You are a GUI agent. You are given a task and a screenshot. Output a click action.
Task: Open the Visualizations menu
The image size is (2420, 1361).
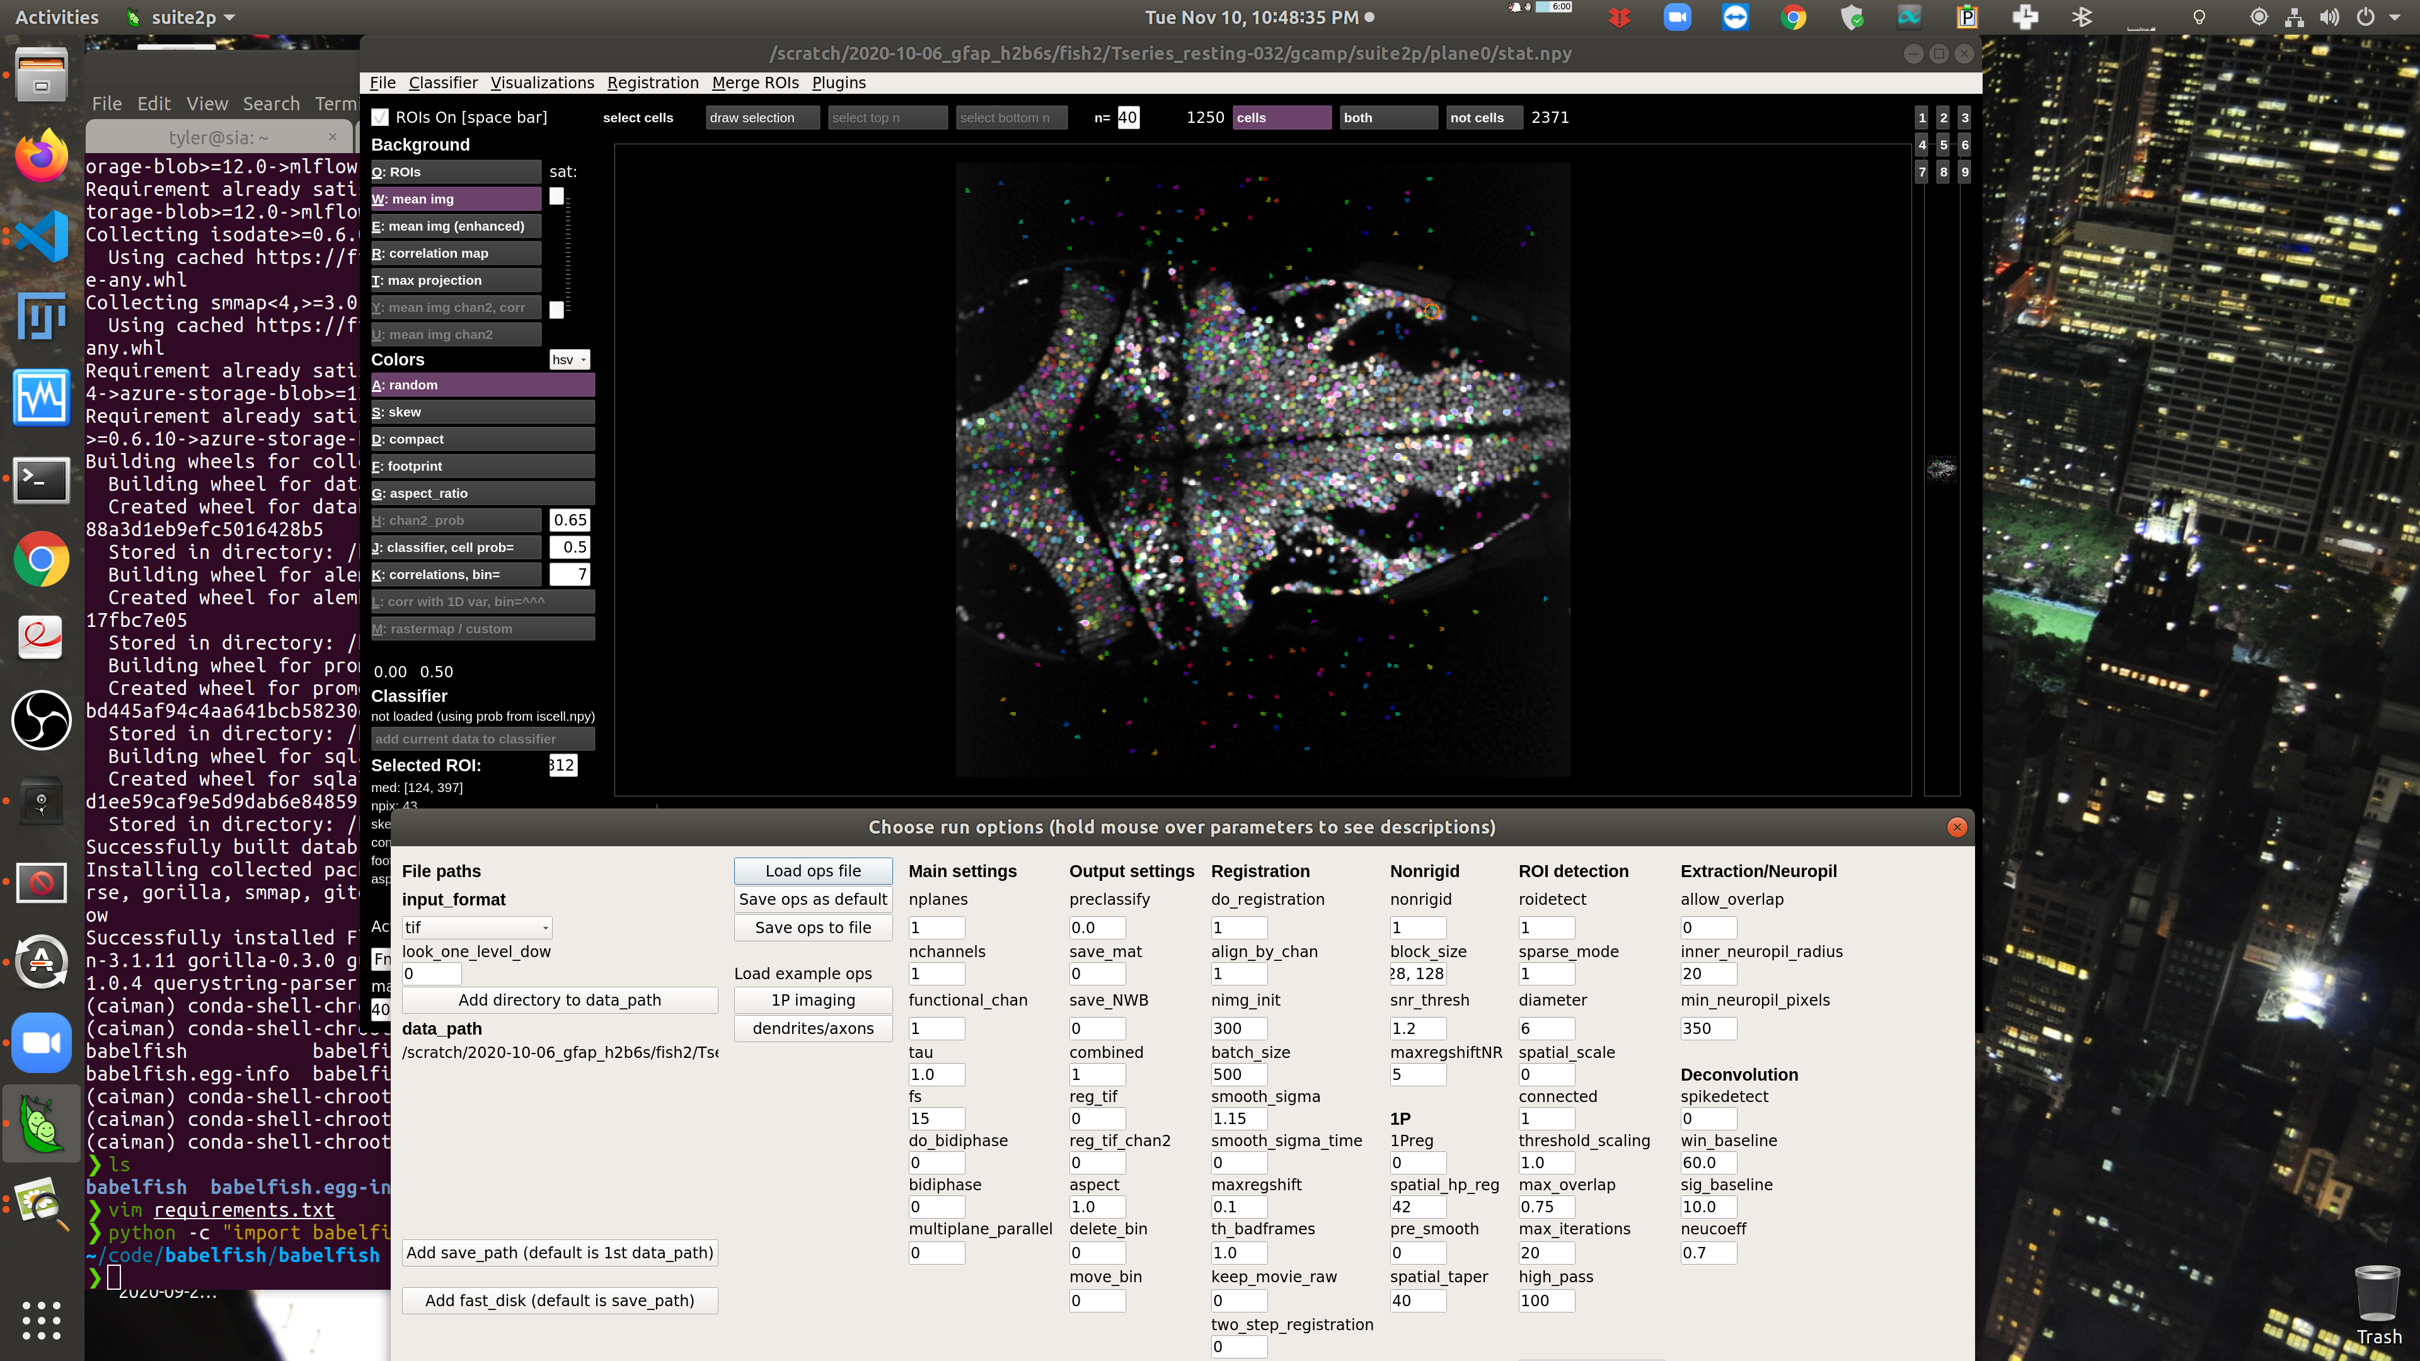click(542, 83)
